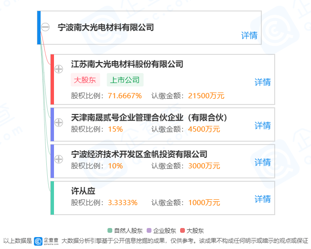The height and width of the screenshot is (249, 311).
Task: Click the 企查查 logo icon in footer
Action: 38,241
